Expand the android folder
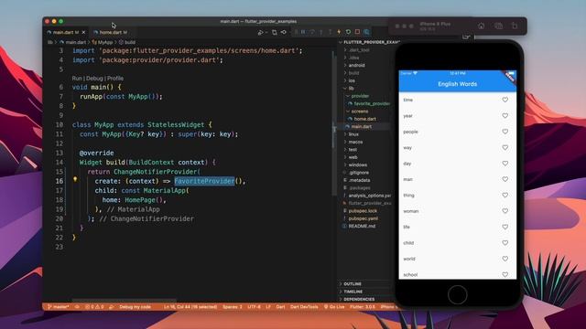586x329 pixels. (x=356, y=65)
